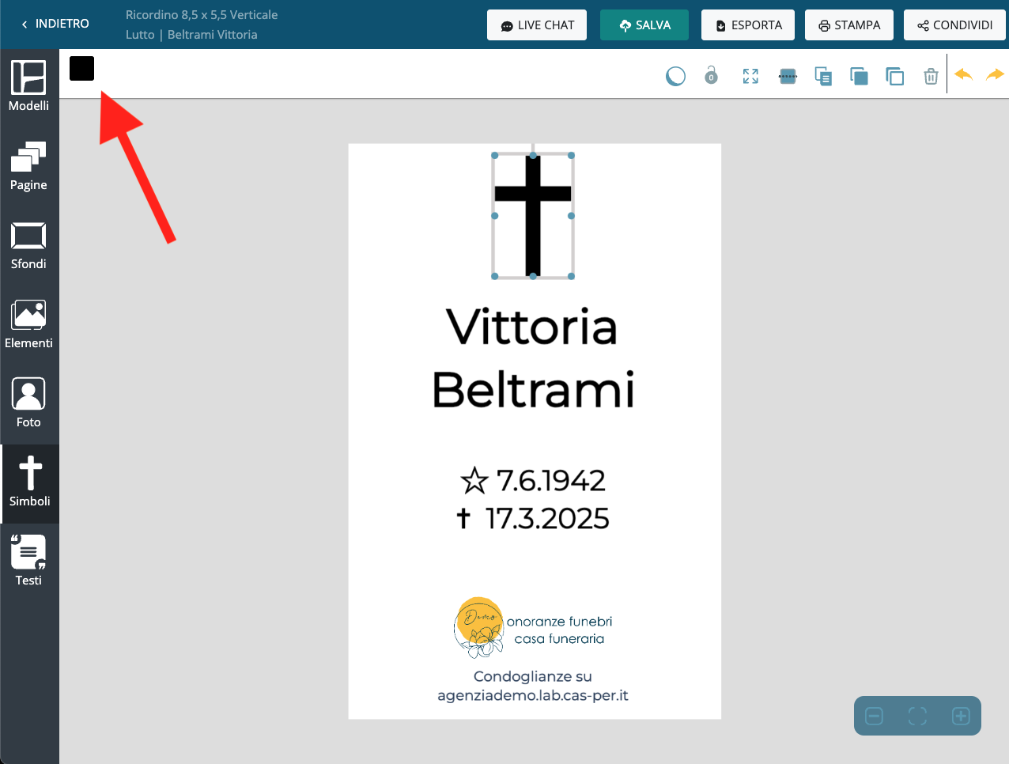Open the Pagine panel
Viewport: 1009px width, 764px height.
[28, 166]
